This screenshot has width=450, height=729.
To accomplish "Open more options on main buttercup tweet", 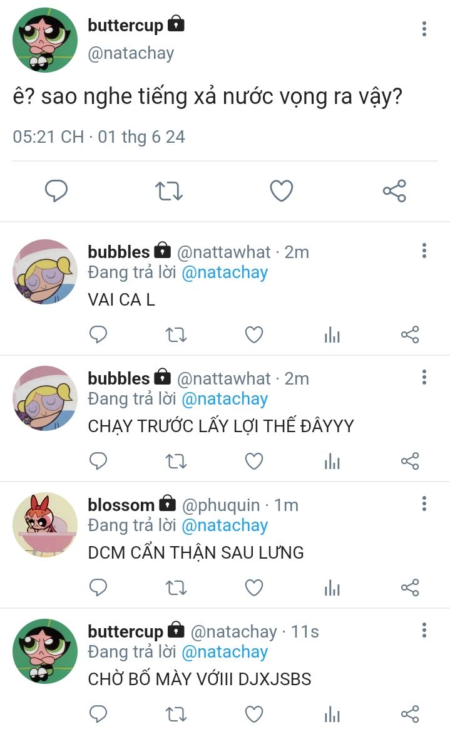I will pyautogui.click(x=424, y=29).
